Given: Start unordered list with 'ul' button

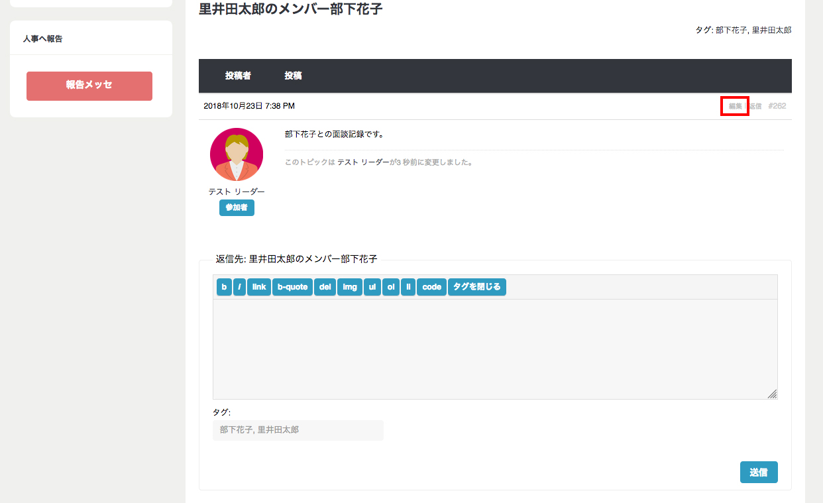Looking at the screenshot, I should pos(372,287).
